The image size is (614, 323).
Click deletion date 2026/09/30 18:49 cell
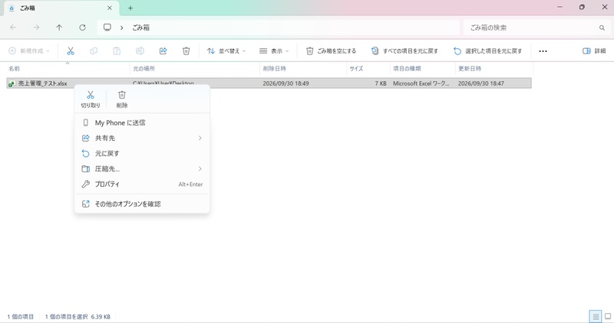286,83
